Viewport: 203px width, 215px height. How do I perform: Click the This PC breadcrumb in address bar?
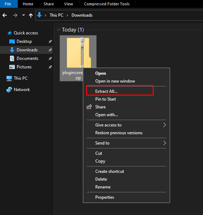[57, 15]
